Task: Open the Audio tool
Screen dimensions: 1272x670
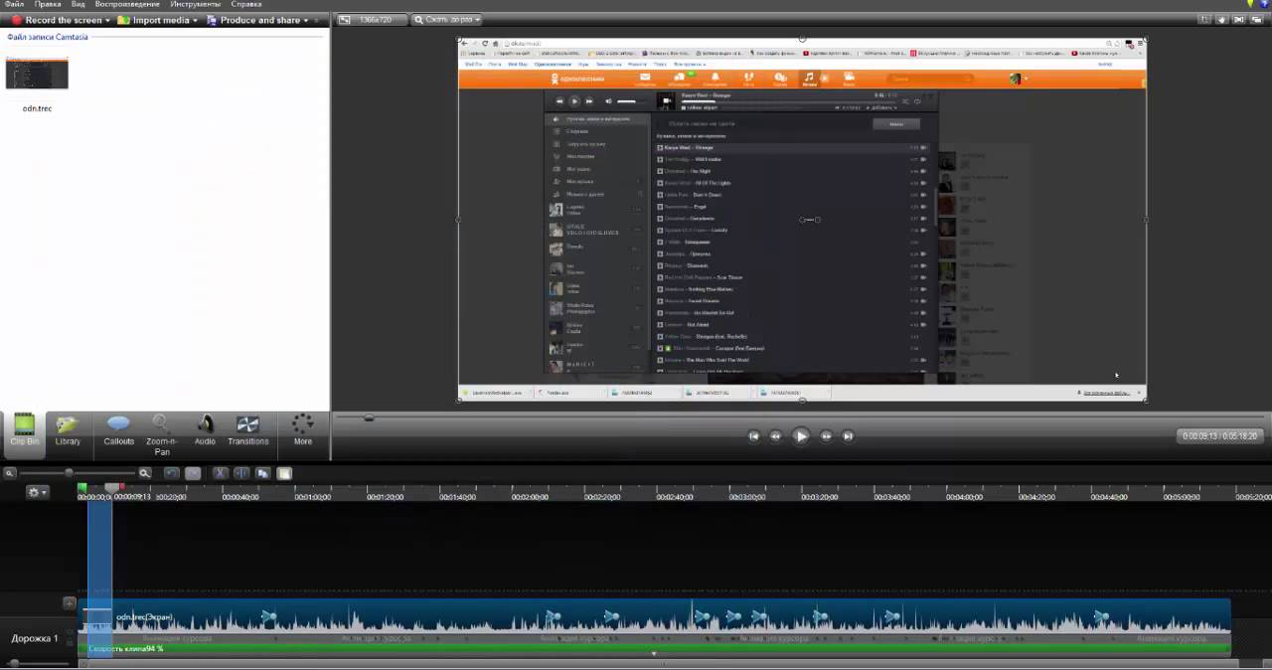Action: [x=205, y=429]
